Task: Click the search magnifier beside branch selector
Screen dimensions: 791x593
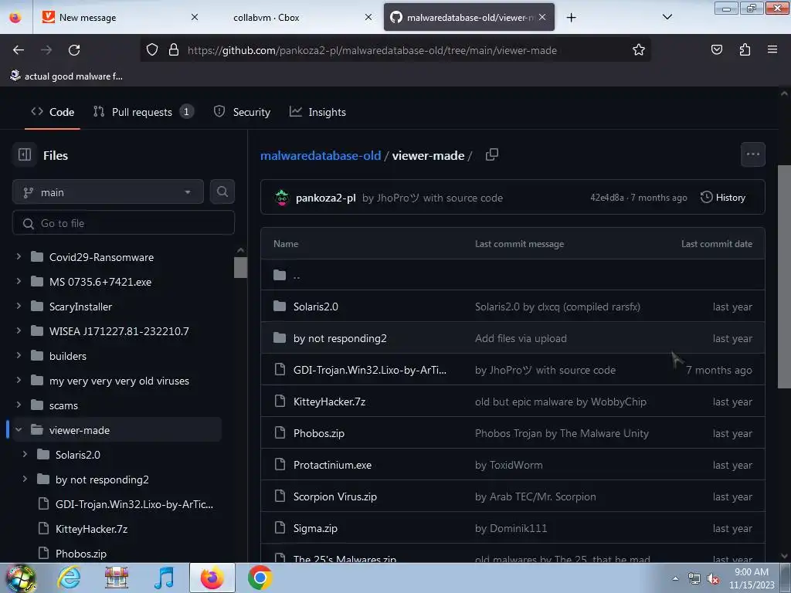Action: pos(222,191)
